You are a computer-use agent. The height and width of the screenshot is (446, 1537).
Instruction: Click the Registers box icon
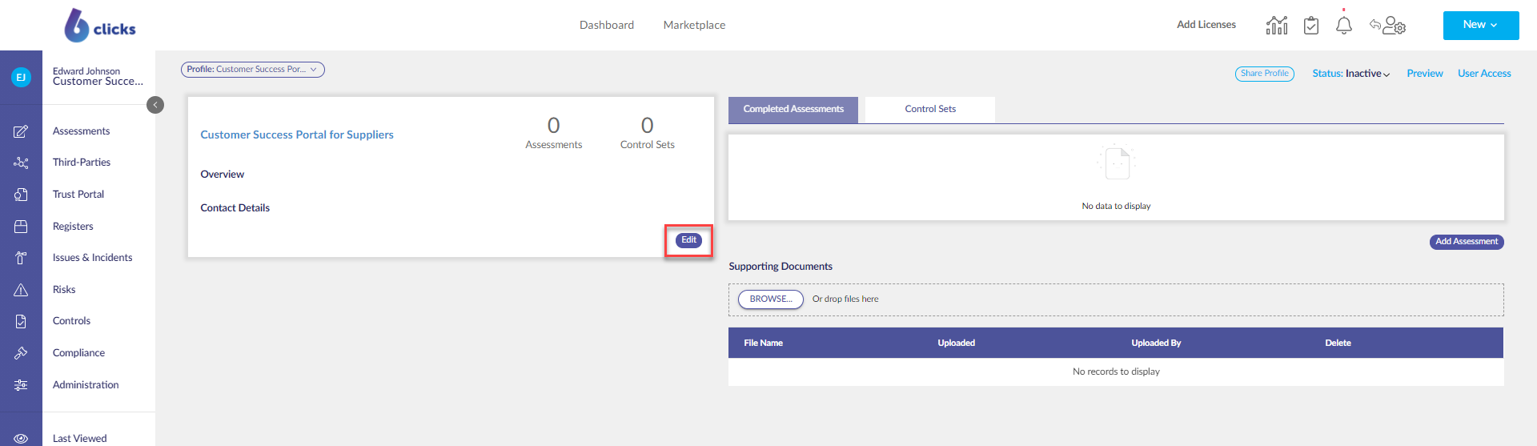tap(21, 227)
